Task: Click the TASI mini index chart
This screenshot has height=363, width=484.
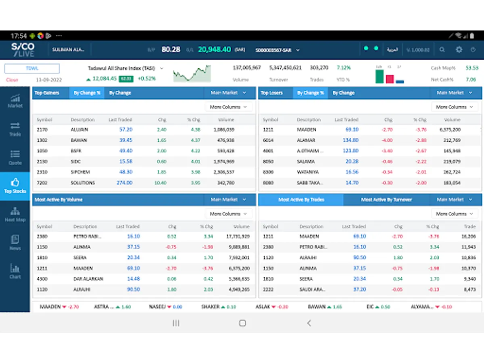Action: pyautogui.click(x=192, y=73)
